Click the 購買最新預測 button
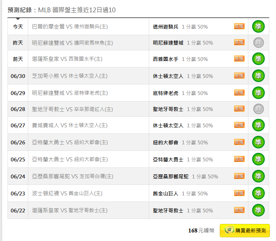This screenshot has height=241, width=276. coord(245,230)
